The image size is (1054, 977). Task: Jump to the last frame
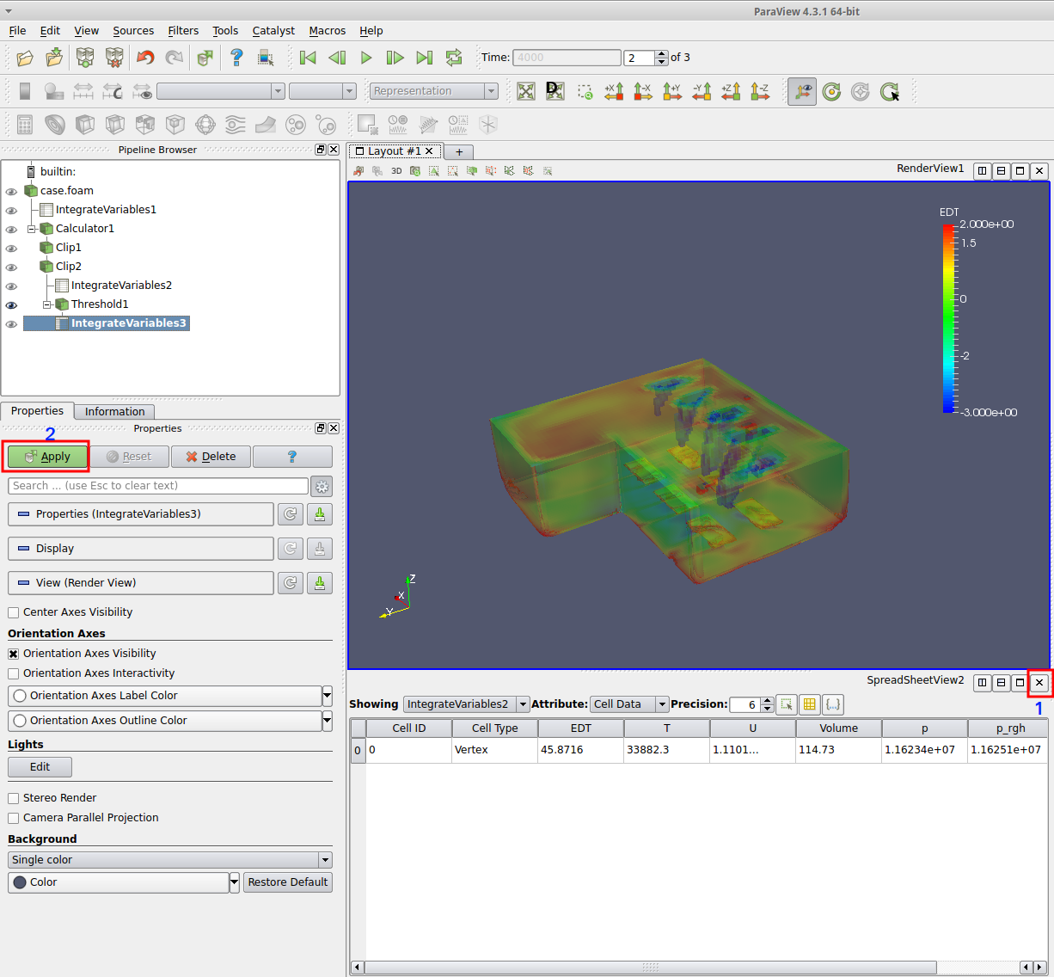click(x=424, y=58)
